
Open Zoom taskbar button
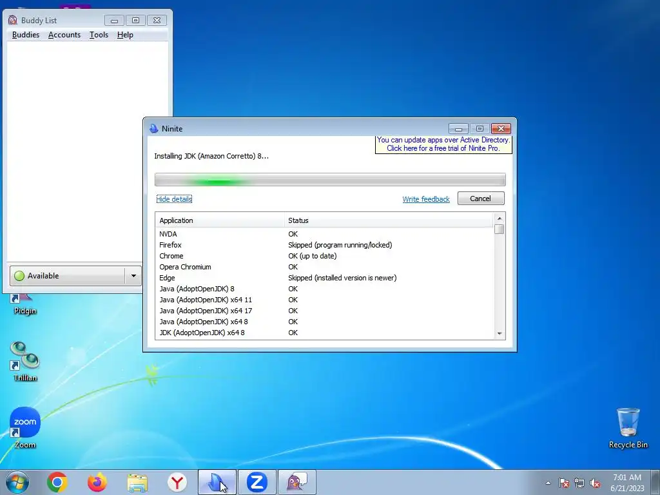pyautogui.click(x=257, y=482)
